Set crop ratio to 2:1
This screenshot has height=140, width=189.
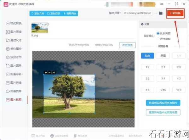[163, 67]
